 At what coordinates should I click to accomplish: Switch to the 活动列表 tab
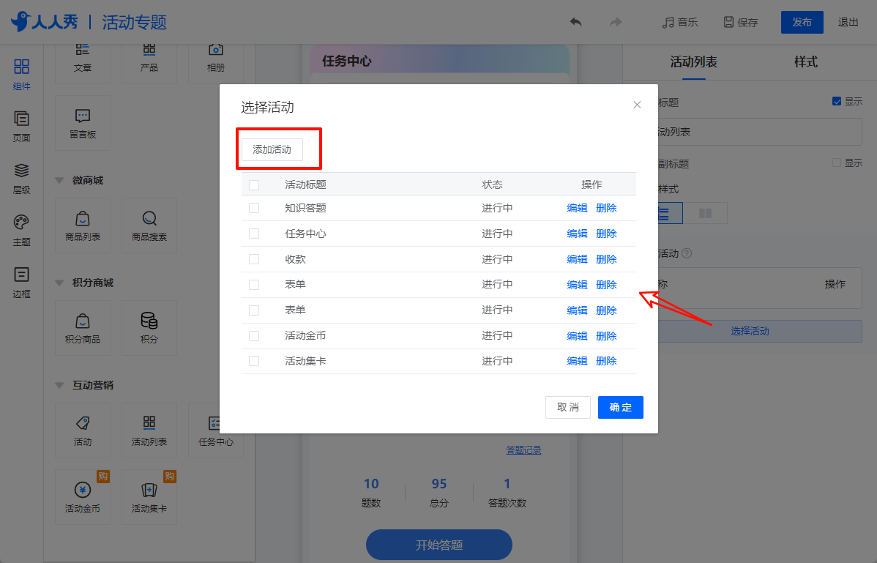pyautogui.click(x=693, y=62)
